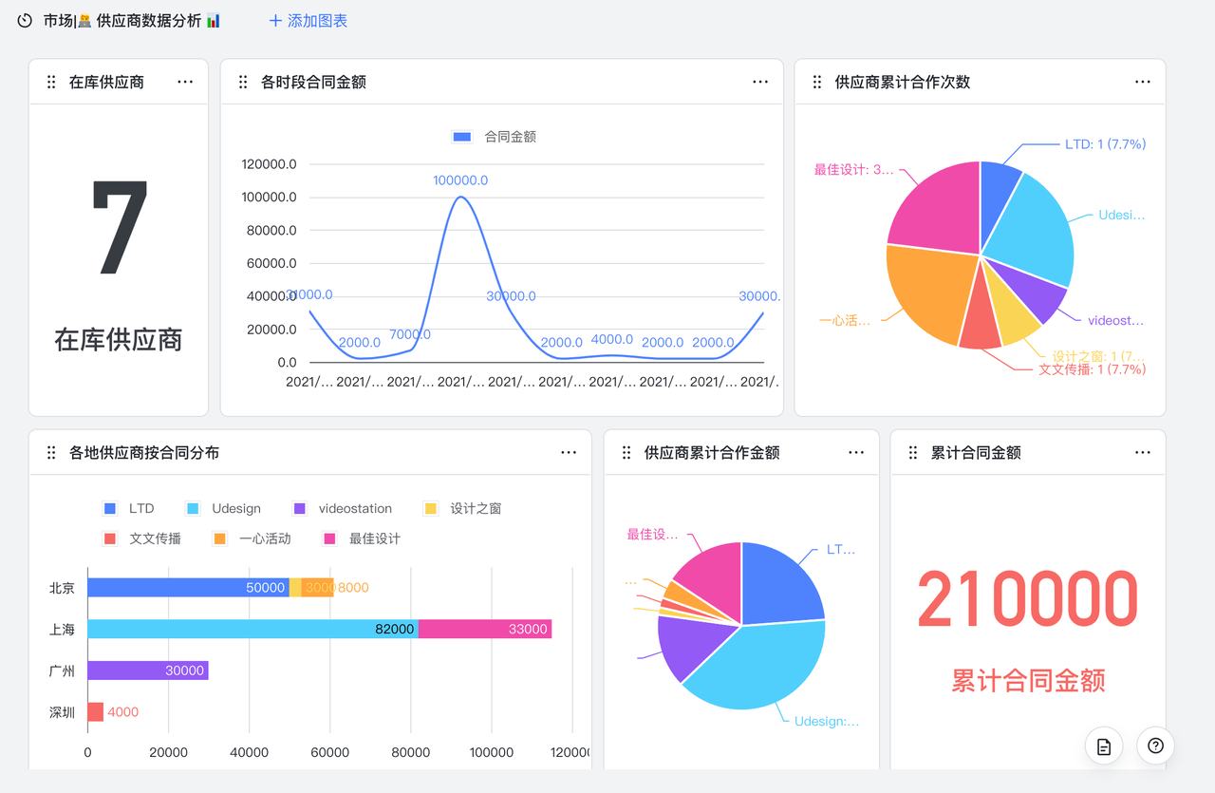
Task: Click the 添加图表 add chart button
Action: tap(308, 21)
